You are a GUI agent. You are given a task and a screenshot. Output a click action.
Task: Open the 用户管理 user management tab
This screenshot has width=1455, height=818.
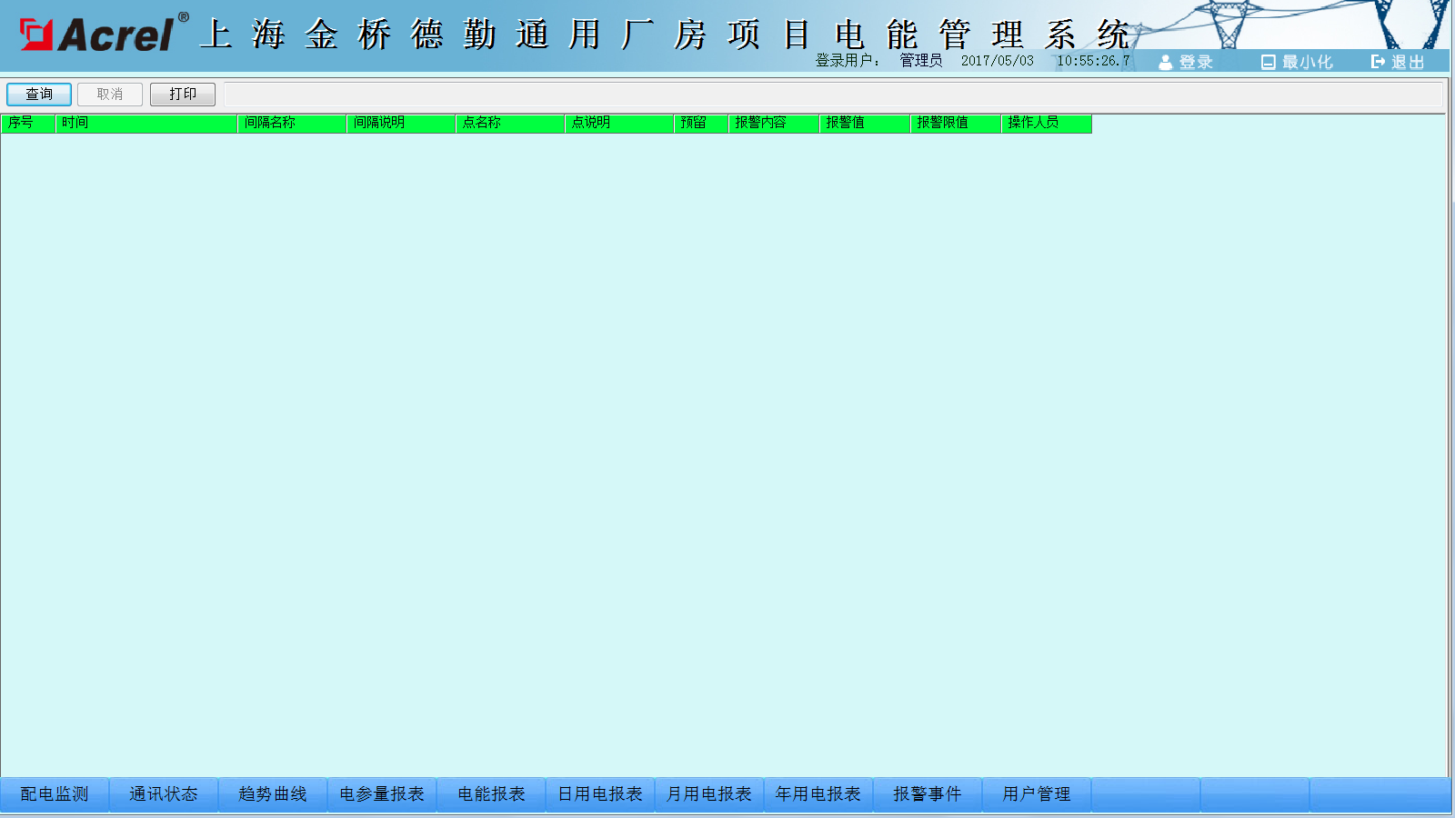pyautogui.click(x=1037, y=794)
